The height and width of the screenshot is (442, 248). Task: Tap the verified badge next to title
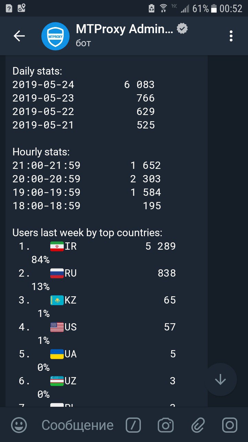182,29
